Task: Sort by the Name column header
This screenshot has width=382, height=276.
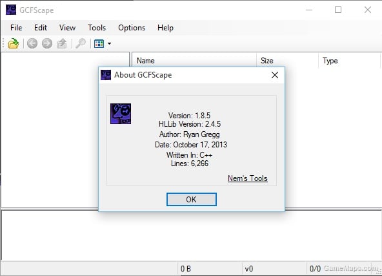Action: pyautogui.click(x=194, y=60)
